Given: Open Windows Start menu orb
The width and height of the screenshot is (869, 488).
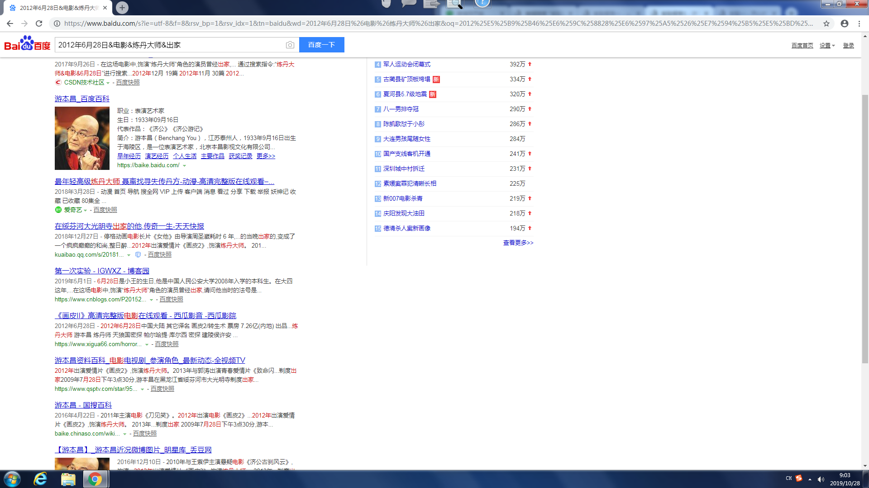Looking at the screenshot, I should click(x=12, y=479).
